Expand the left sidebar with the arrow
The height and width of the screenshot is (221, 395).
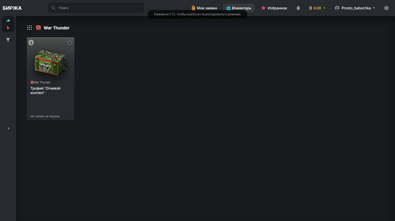8,128
